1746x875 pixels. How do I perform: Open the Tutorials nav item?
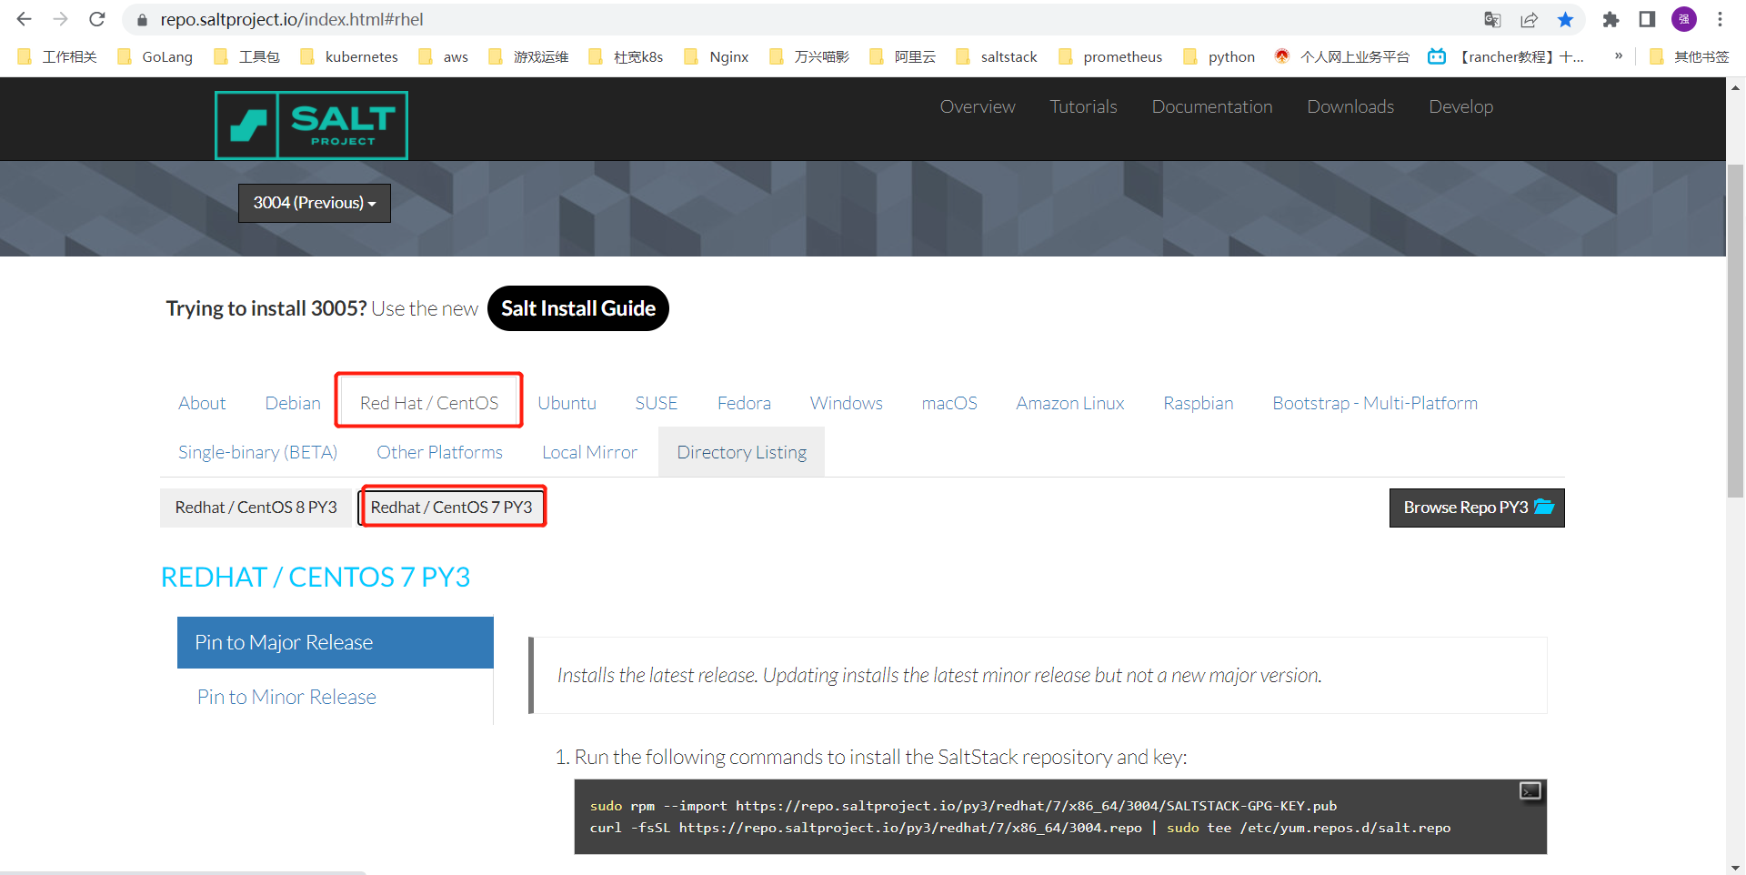point(1083,106)
